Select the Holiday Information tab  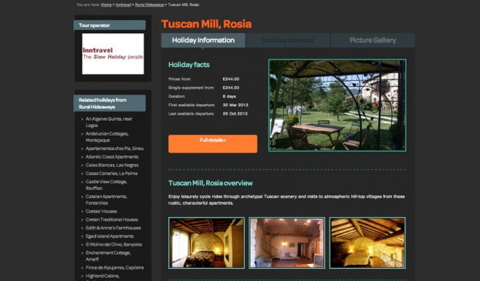click(x=203, y=40)
